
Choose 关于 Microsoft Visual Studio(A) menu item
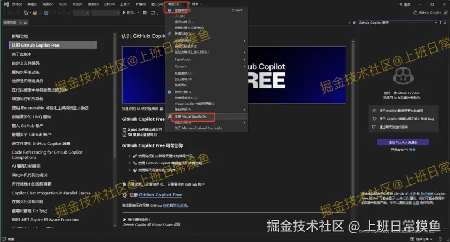(x=207, y=128)
